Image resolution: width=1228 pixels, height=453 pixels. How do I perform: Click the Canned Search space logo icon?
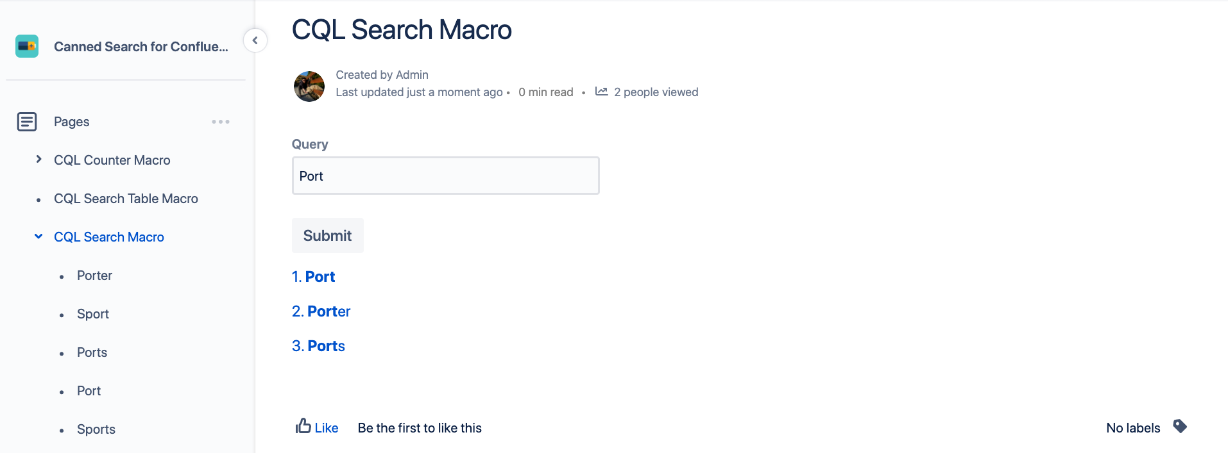click(27, 46)
